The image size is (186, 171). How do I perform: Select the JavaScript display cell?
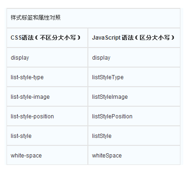pyautogui.click(x=134, y=58)
